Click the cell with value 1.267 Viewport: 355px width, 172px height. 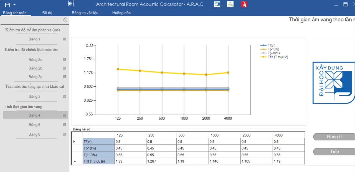161,161
